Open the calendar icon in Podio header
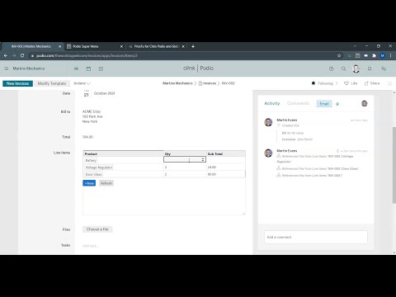Image resolution: width=396 pixels, height=297 pixels. 88,68
